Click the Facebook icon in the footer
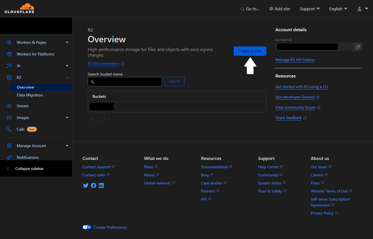The image size is (373, 239). (93, 186)
